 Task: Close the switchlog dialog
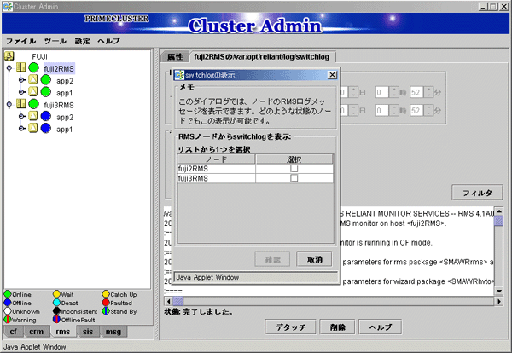tap(331, 76)
